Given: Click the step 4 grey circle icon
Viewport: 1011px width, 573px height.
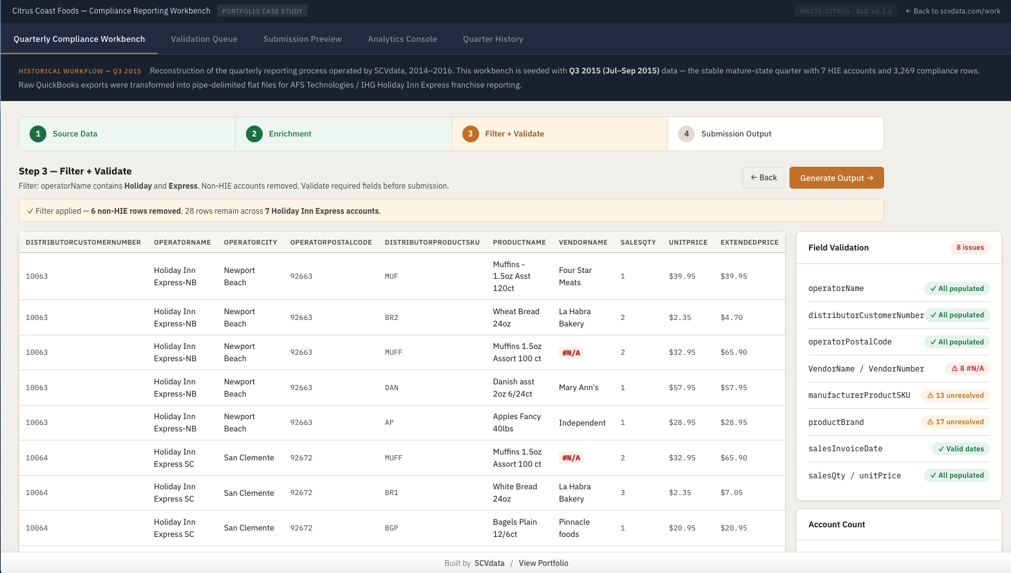Looking at the screenshot, I should point(686,134).
